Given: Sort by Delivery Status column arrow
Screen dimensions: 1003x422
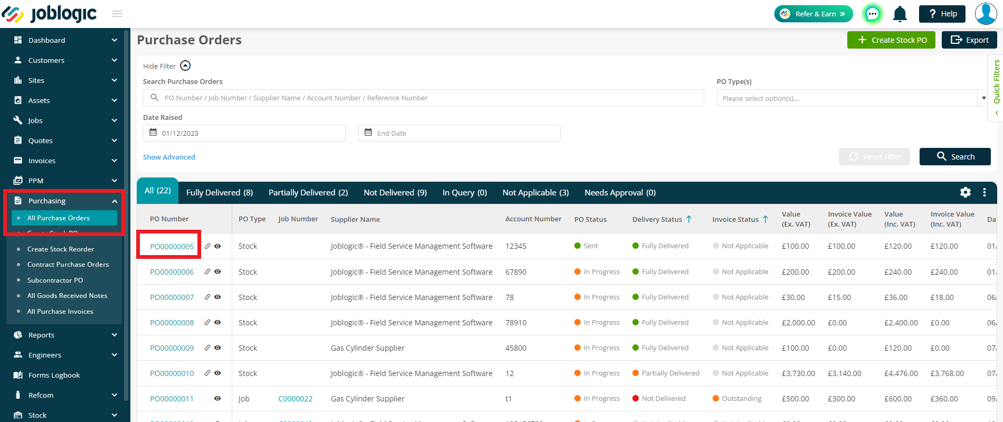Looking at the screenshot, I should click(x=689, y=219).
